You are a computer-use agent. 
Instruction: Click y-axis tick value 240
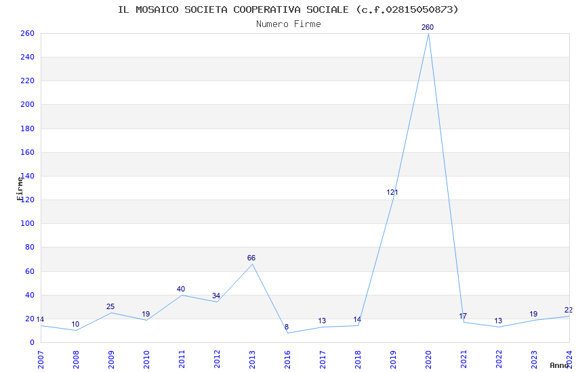pos(28,57)
